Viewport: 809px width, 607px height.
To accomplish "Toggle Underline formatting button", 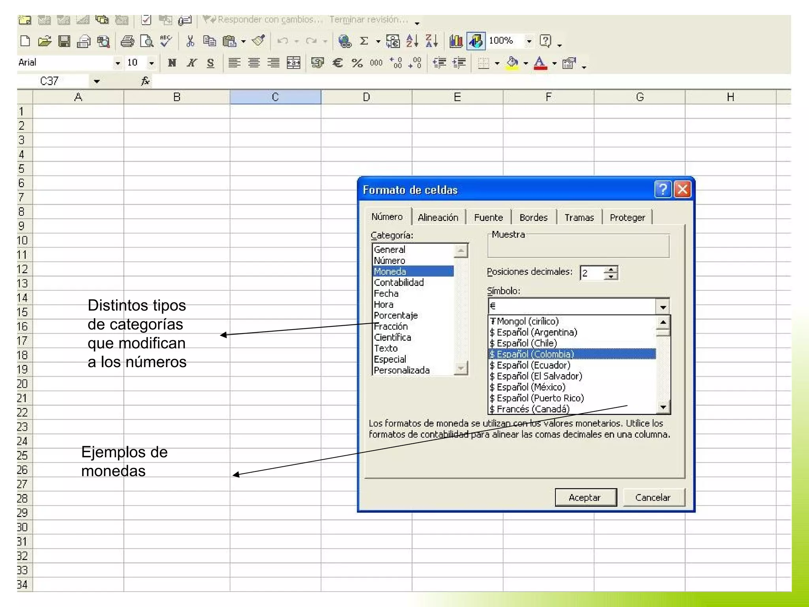I will [x=211, y=63].
